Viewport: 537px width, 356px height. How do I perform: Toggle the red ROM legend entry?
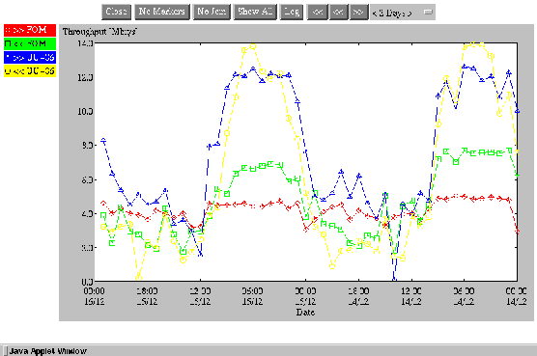(x=30, y=30)
